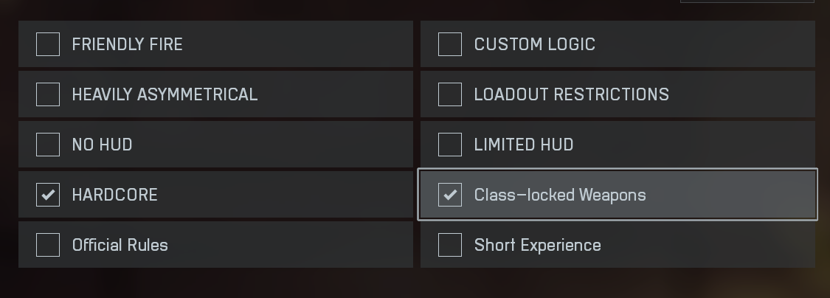Check the Loadout Restrictions box

[450, 94]
